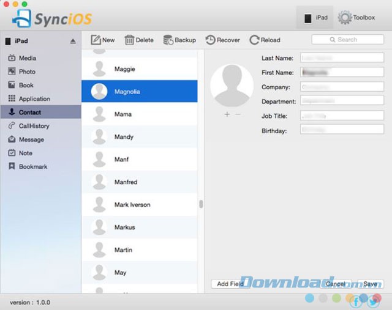This screenshot has height=310, width=392.
Task: Click the contact photo placeholder avatar
Action: pyautogui.click(x=232, y=85)
